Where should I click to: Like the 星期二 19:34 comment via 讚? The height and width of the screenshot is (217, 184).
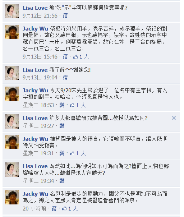62,181
